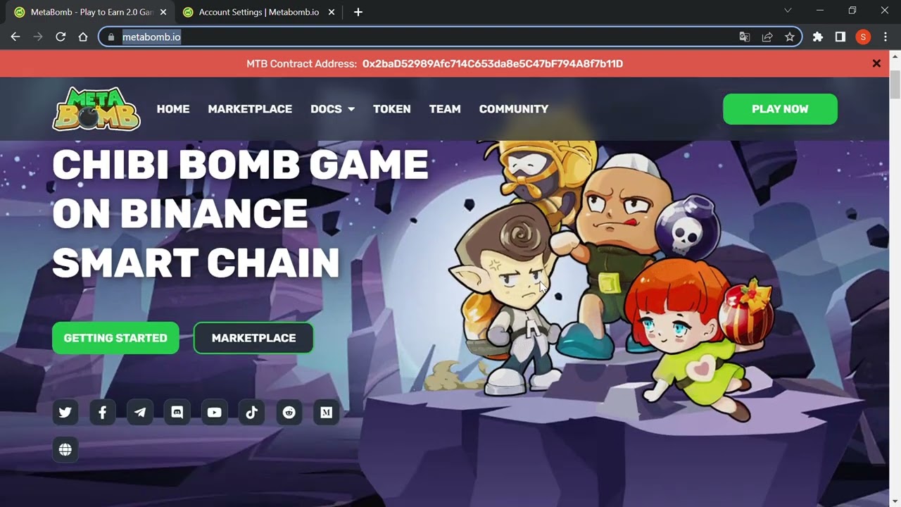Click the GETTING STARTED button
901x507 pixels.
click(x=115, y=338)
